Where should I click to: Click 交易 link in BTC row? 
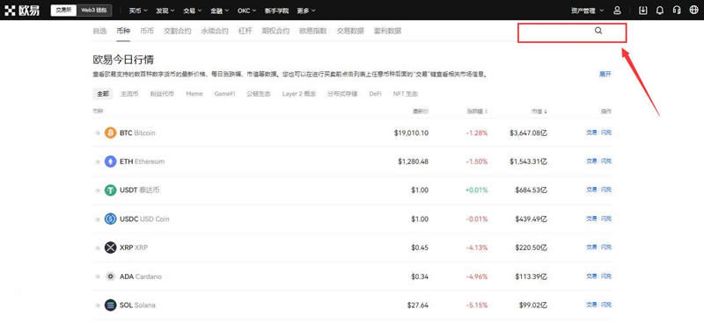coord(591,133)
